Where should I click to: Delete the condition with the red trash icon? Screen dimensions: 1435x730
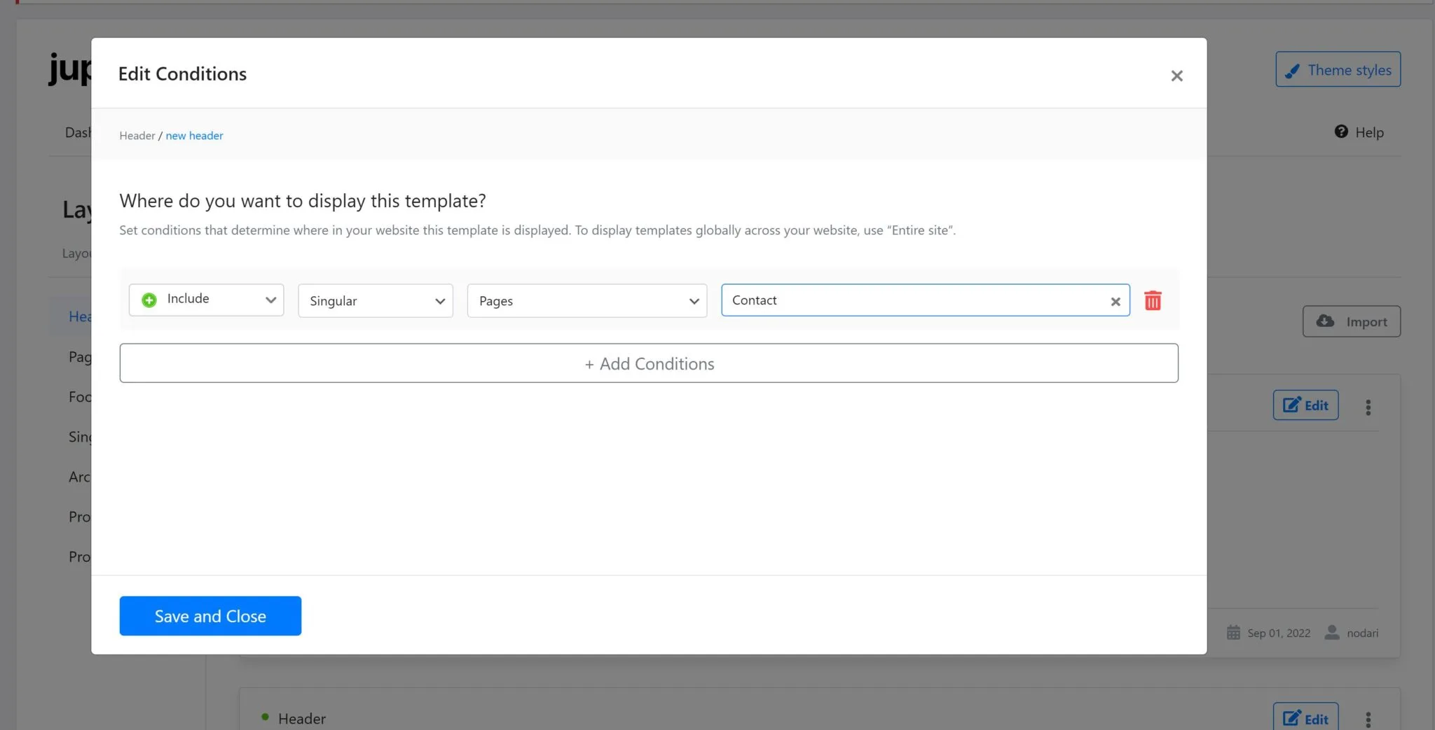coord(1153,300)
